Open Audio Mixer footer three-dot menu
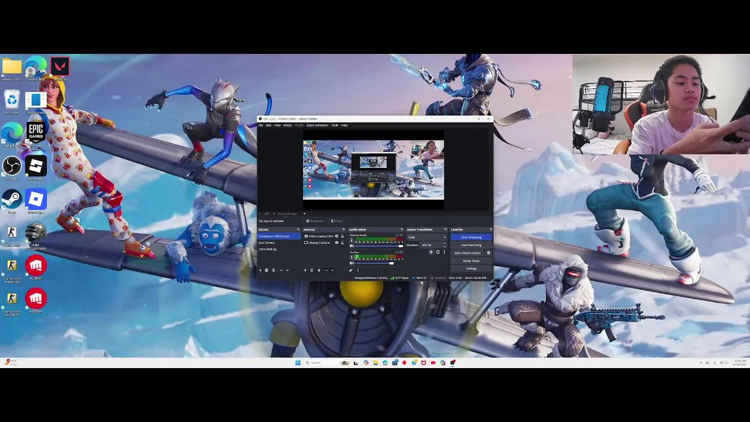 (x=358, y=270)
